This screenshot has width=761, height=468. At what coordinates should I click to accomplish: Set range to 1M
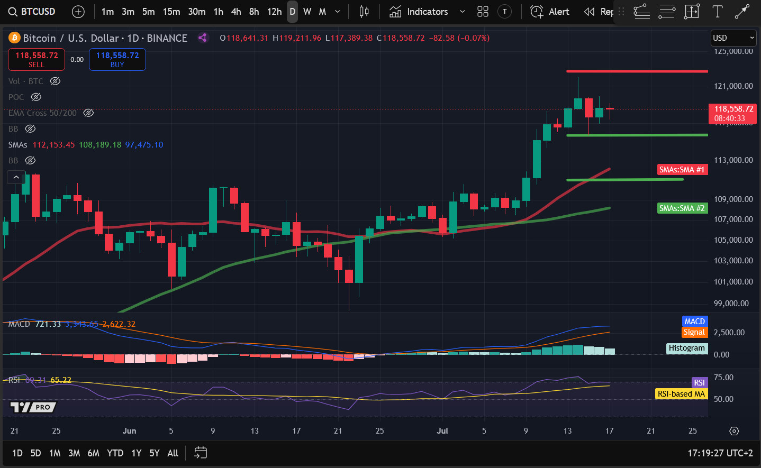click(x=55, y=453)
